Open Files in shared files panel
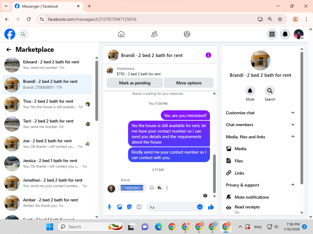The image size is (313, 234). (260, 161)
